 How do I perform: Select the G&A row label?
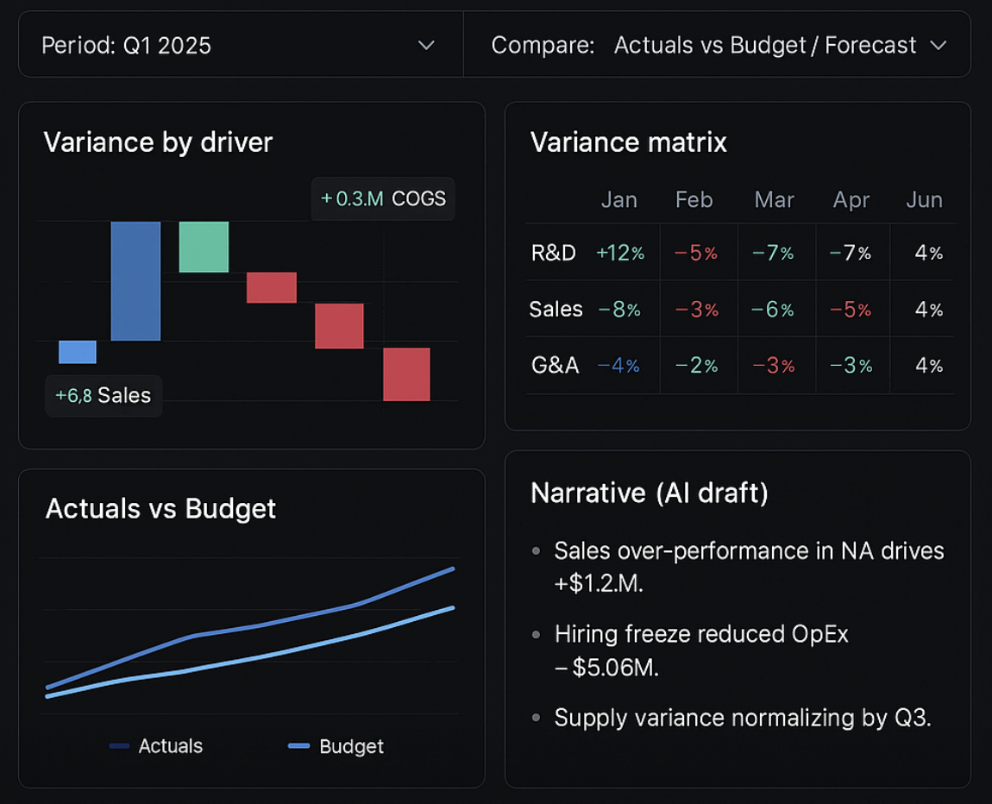[555, 366]
